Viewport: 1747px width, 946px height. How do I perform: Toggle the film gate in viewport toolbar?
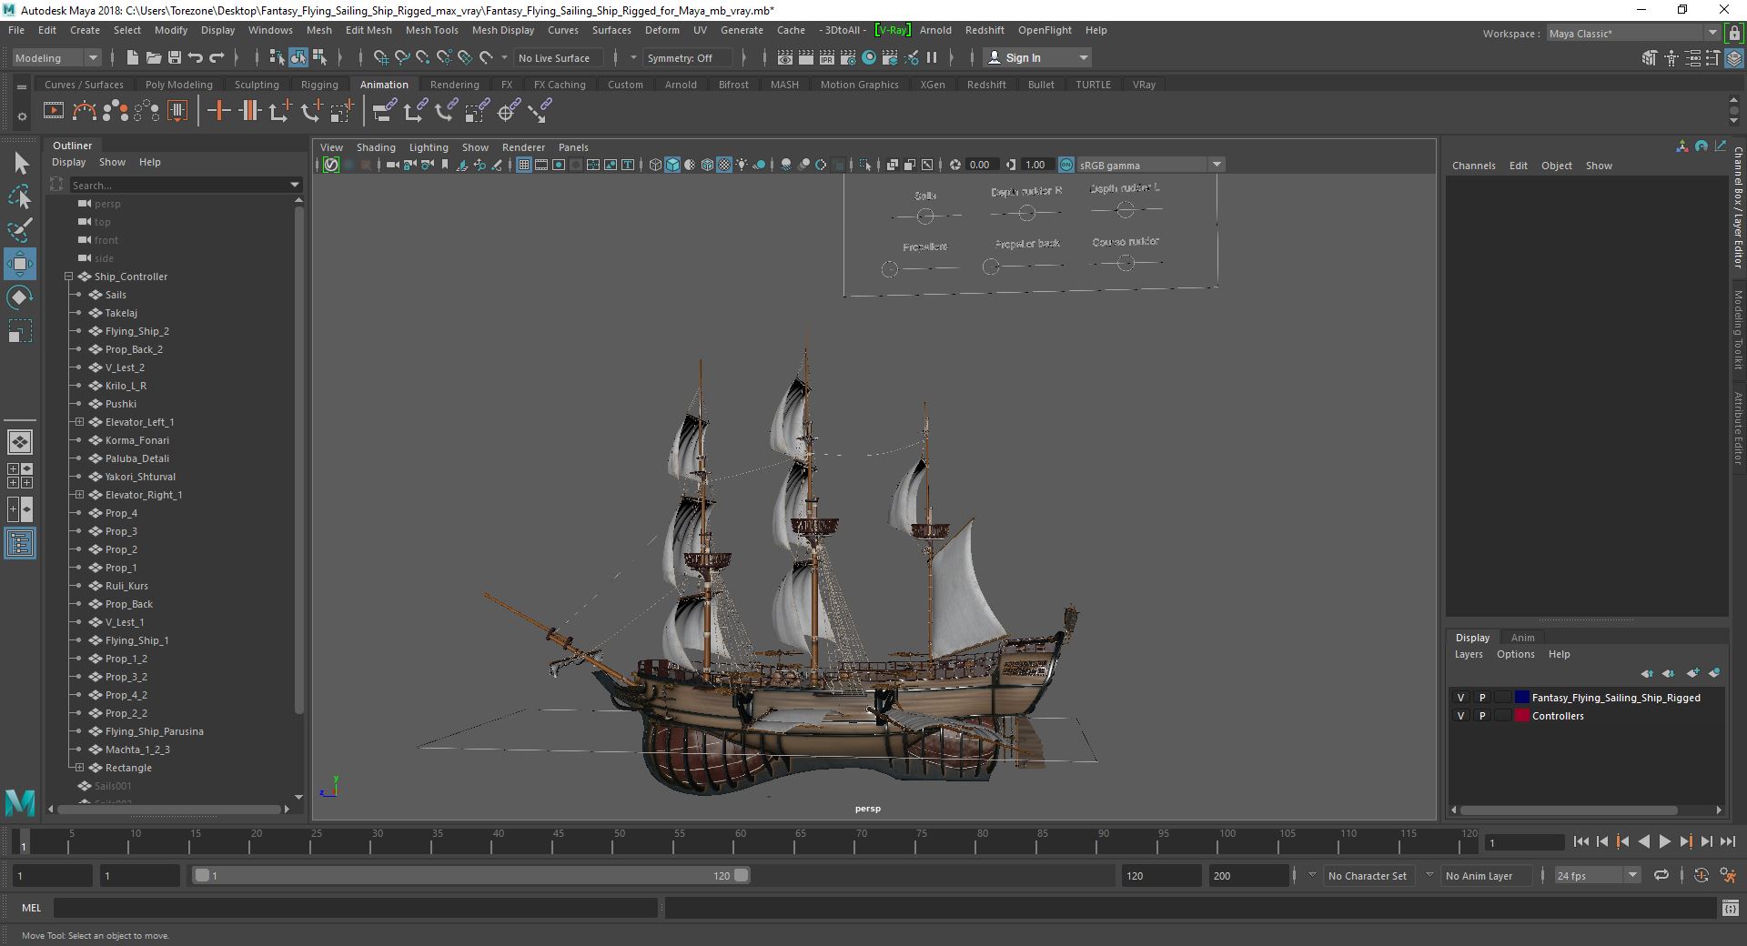tap(541, 165)
